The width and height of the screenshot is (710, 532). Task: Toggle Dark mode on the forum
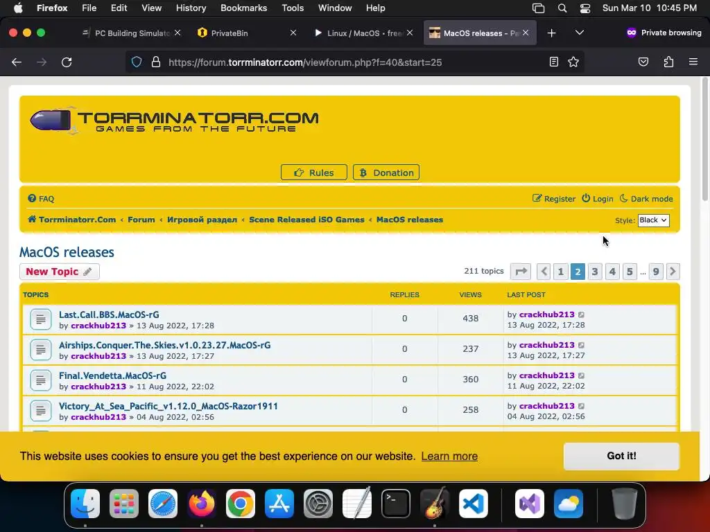[x=646, y=199]
